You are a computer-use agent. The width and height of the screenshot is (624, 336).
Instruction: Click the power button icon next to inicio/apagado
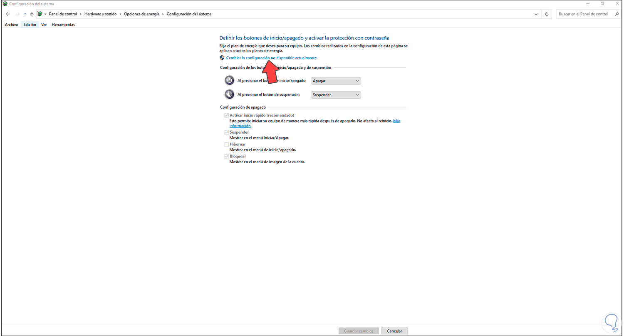229,80
